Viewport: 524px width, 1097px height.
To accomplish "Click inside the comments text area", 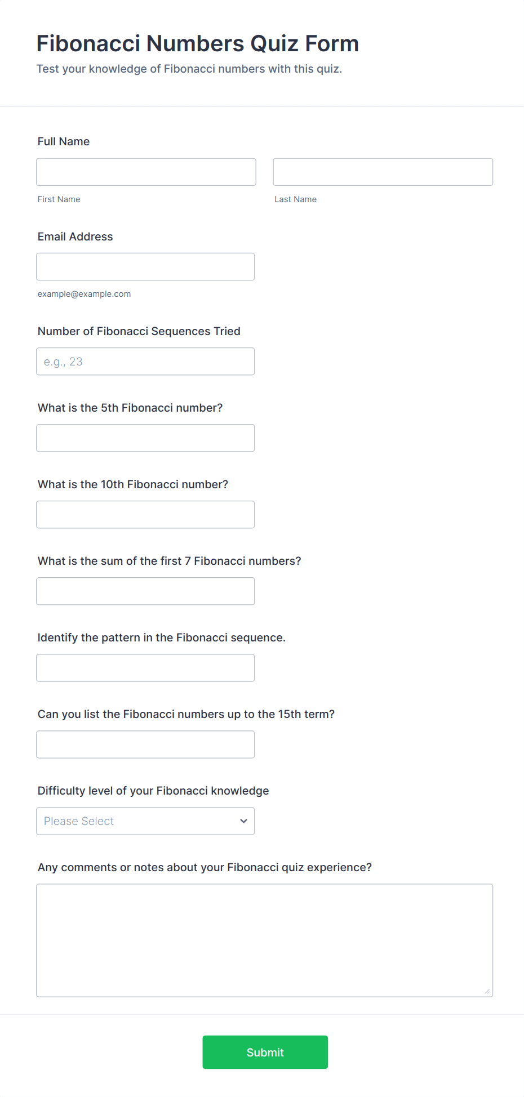I will pyautogui.click(x=264, y=940).
